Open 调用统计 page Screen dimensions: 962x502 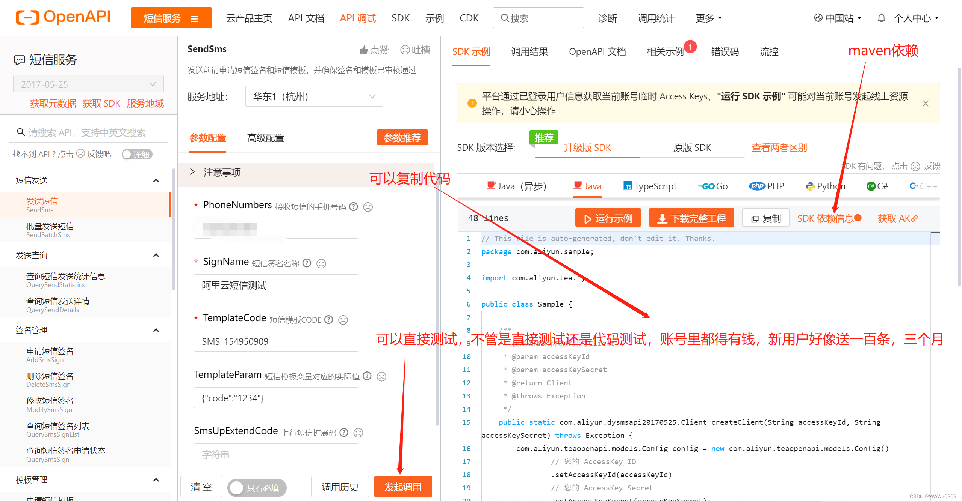656,18
